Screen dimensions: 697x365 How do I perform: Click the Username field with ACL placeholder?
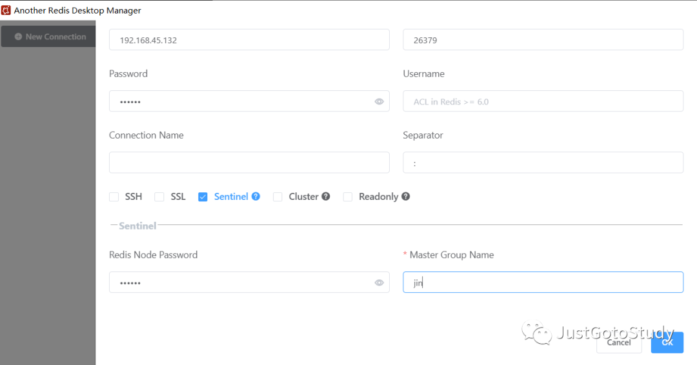[543, 101]
